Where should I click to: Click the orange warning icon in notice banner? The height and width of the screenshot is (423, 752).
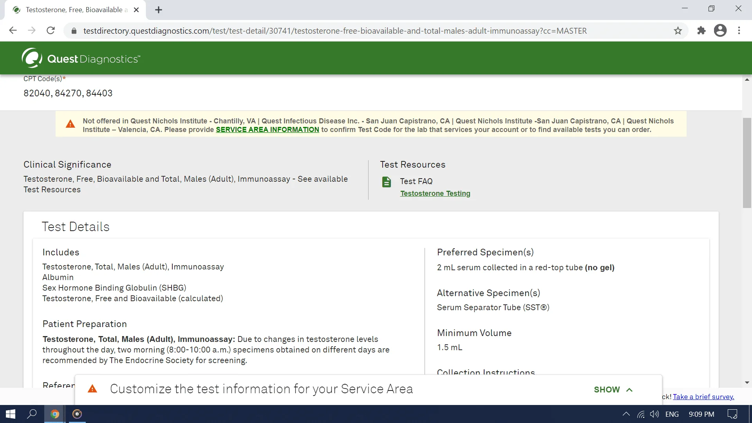click(x=70, y=124)
